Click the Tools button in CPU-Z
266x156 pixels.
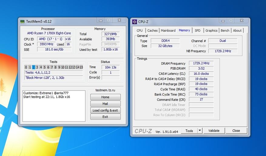coord(189,131)
